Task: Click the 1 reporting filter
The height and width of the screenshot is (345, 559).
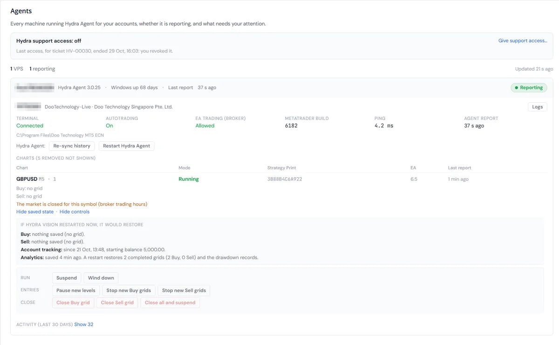Action: click(42, 69)
